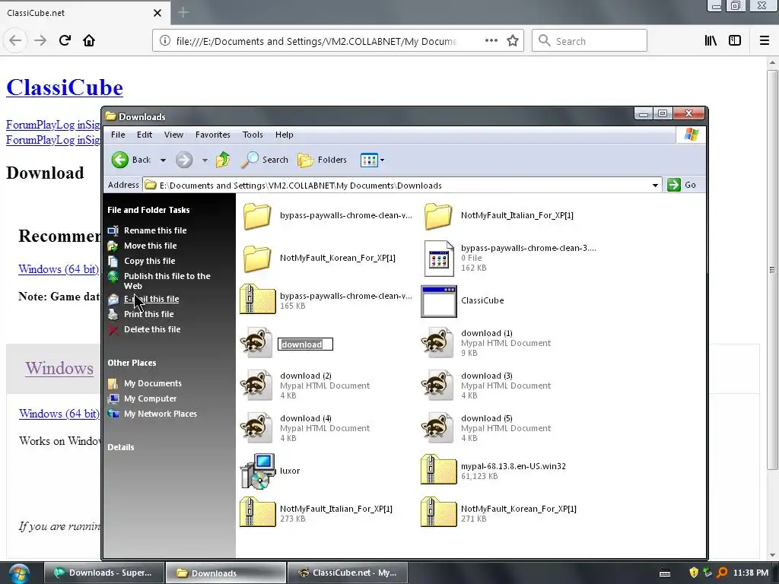Click the browser forward arrow
This screenshot has height=584, width=779.
click(40, 41)
